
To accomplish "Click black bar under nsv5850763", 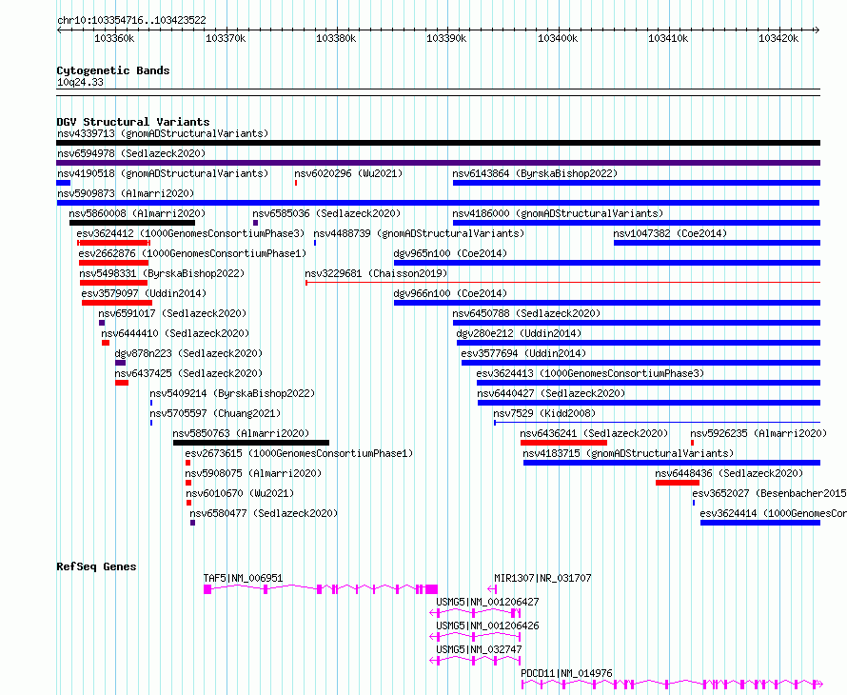I will point(251,443).
